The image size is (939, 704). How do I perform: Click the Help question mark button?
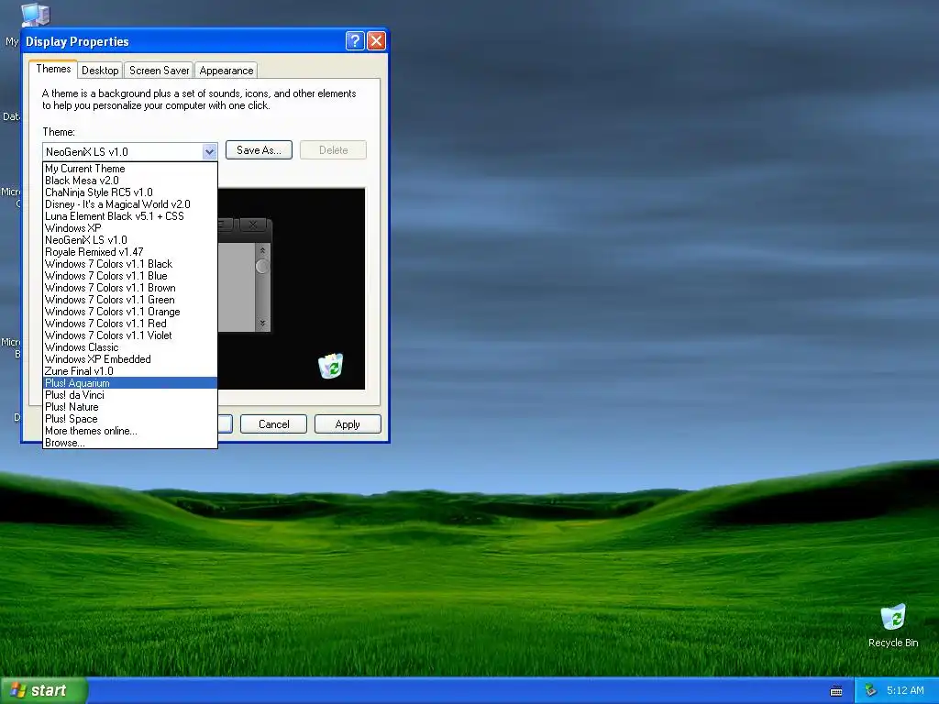355,40
